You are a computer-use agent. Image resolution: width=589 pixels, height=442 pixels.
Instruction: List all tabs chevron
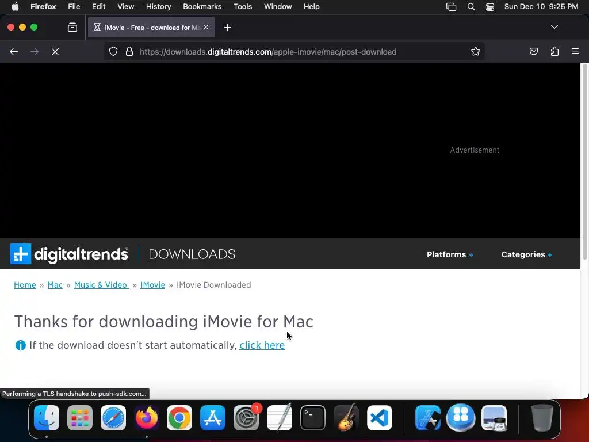pyautogui.click(x=554, y=27)
